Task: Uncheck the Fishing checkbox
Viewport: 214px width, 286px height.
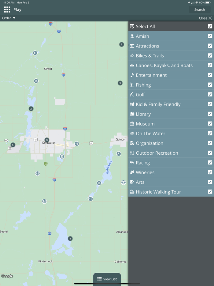Action: coord(210,85)
